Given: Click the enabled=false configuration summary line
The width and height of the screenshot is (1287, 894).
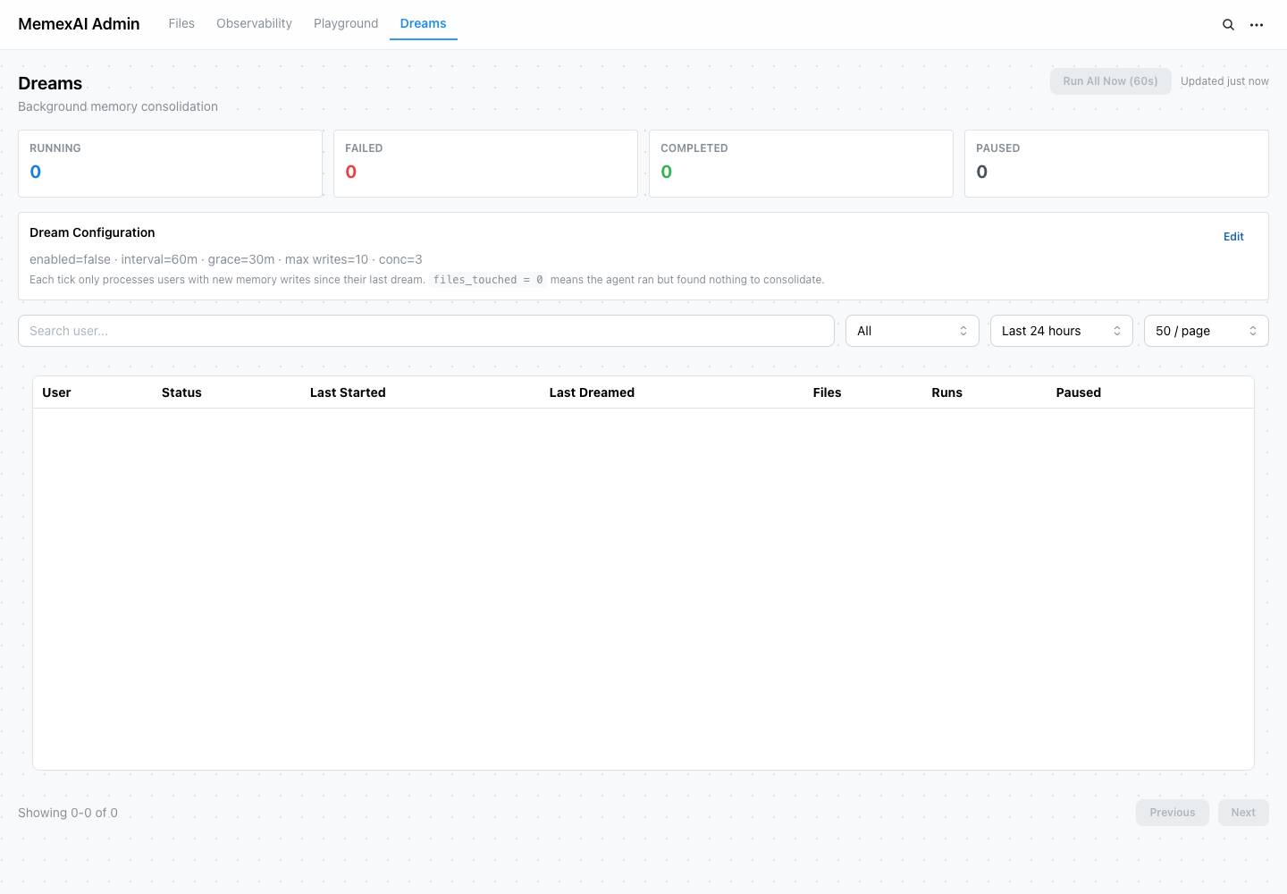Looking at the screenshot, I should point(226,259).
